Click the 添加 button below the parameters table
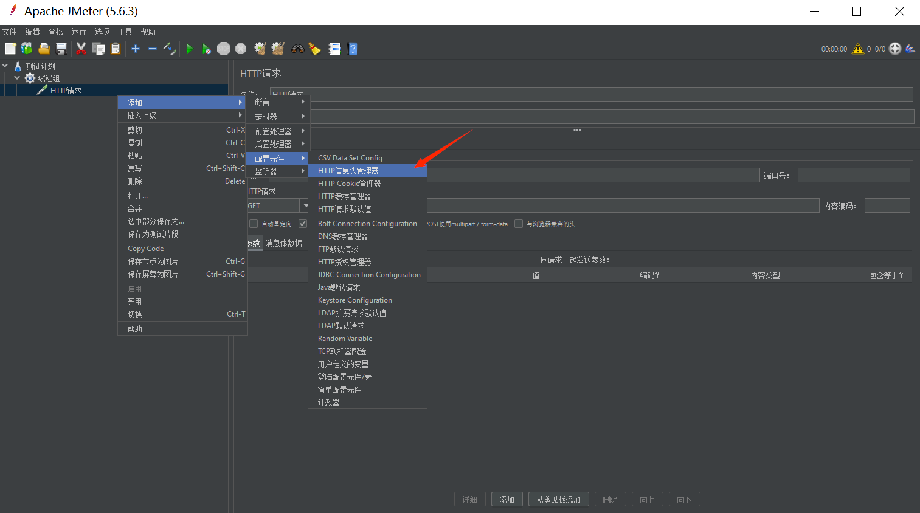This screenshot has height=513, width=920. [x=507, y=500]
